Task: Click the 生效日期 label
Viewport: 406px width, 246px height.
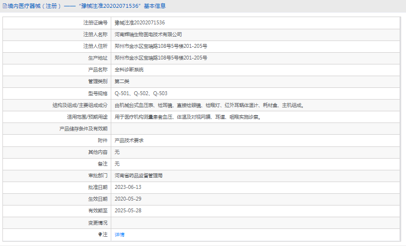Action: (98, 199)
